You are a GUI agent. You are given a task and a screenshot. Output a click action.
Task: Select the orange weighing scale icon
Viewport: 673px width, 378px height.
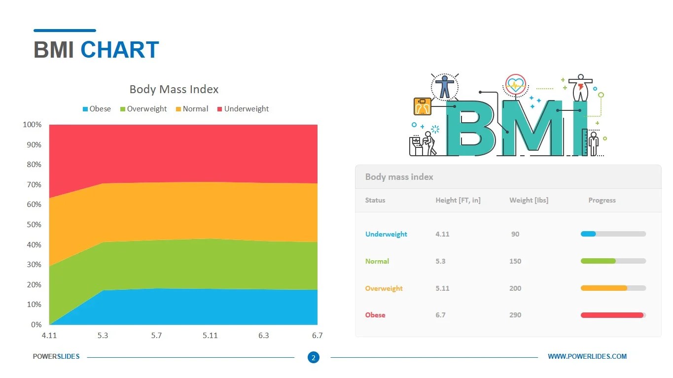pyautogui.click(x=423, y=106)
